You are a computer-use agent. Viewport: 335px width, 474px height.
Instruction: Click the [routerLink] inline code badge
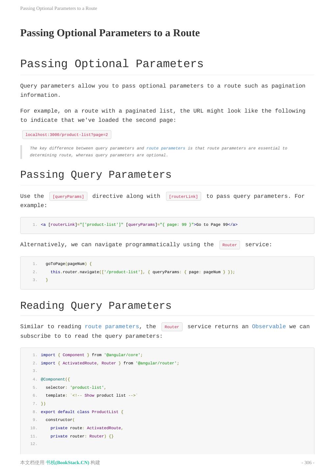183,197
